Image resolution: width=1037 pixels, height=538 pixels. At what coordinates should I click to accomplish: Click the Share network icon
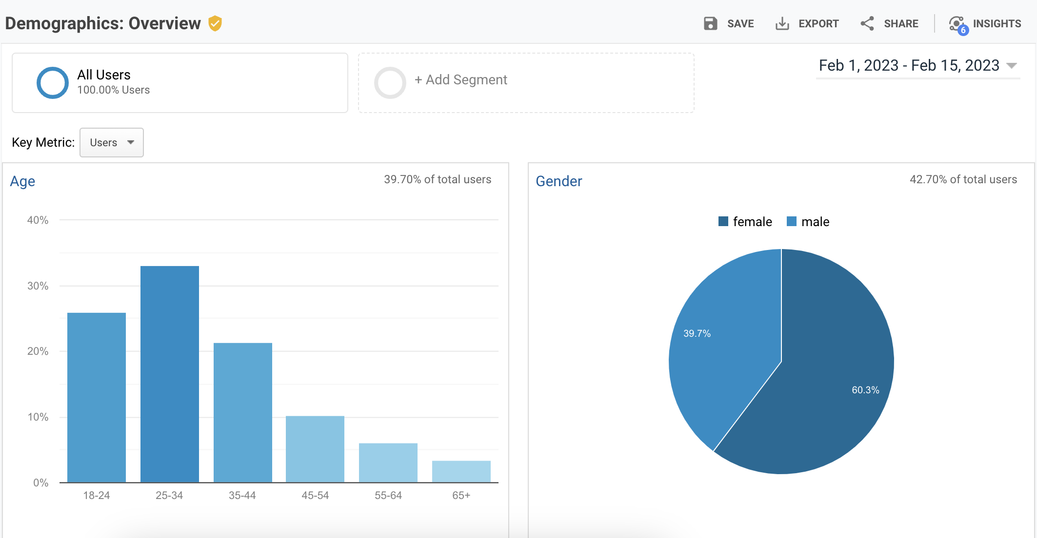[x=867, y=23]
